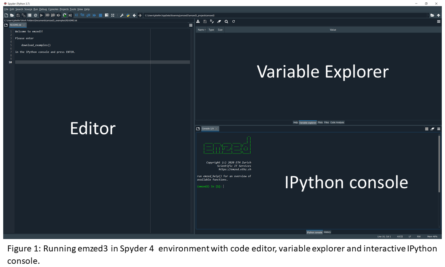445x267 pixels.
Task: Open Preferences wrench icon
Action: 122,15
